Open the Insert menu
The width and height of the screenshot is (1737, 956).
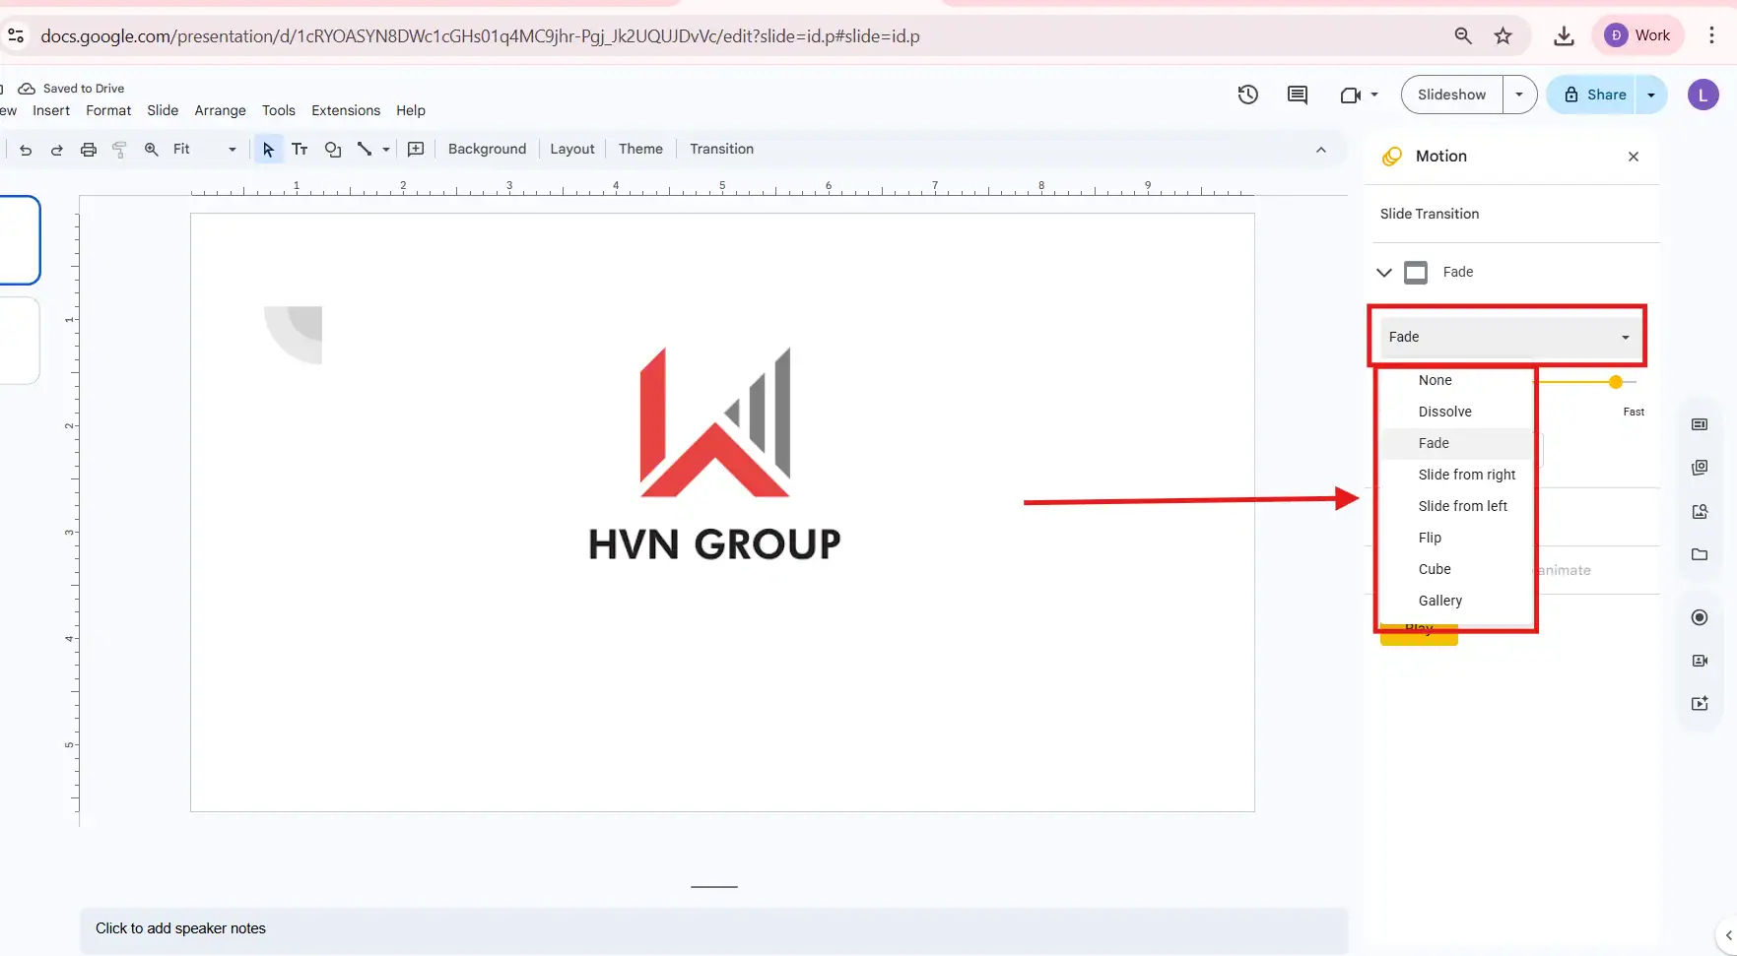point(51,110)
